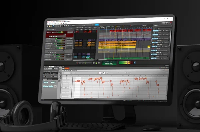
Task: Toggle the green metronome icon in transport
Action: [x=96, y=63]
